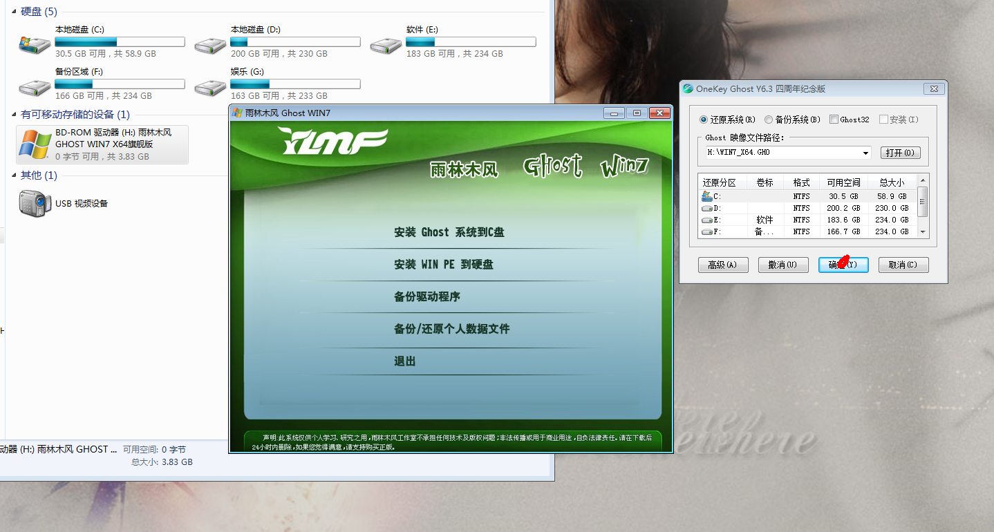Open the 备份区域 (F:) drive icon
The image size is (994, 532).
(x=35, y=87)
